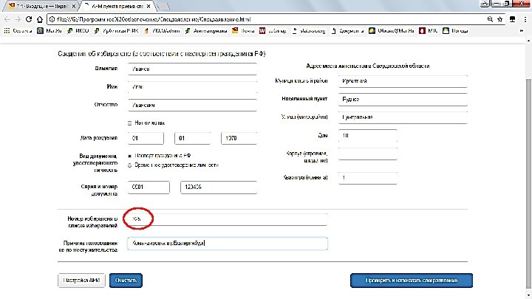Reload the page with the refresh icon
The width and height of the screenshot is (532, 299).
[29, 19]
